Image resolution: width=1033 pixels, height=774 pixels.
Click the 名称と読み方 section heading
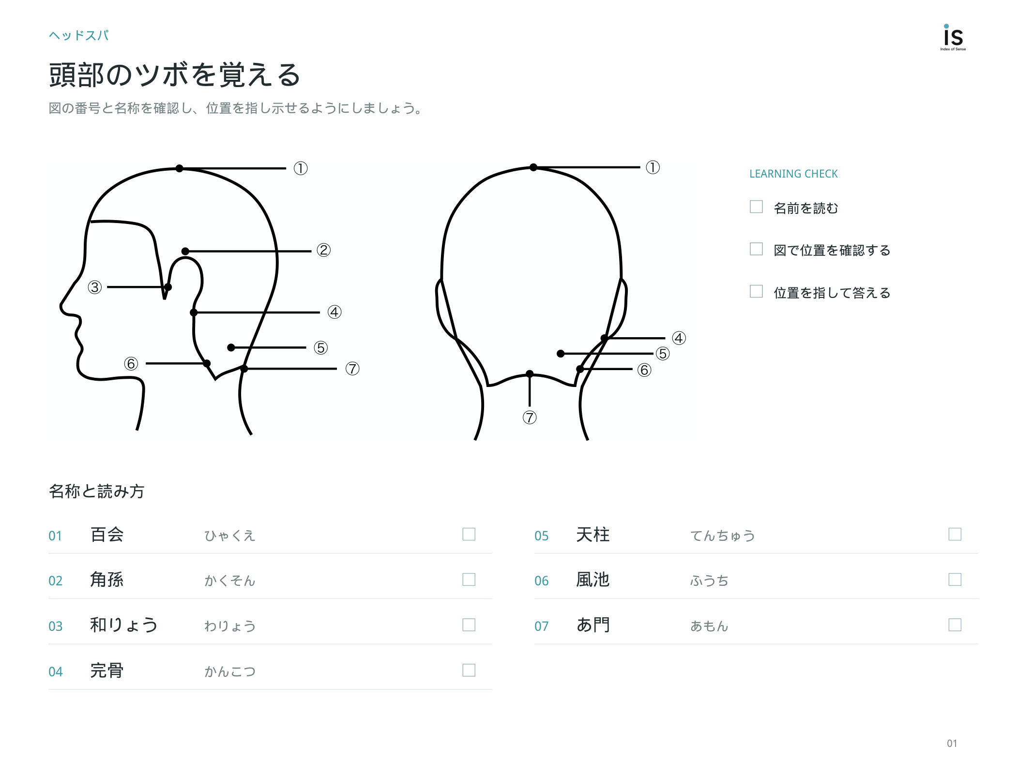(x=97, y=491)
